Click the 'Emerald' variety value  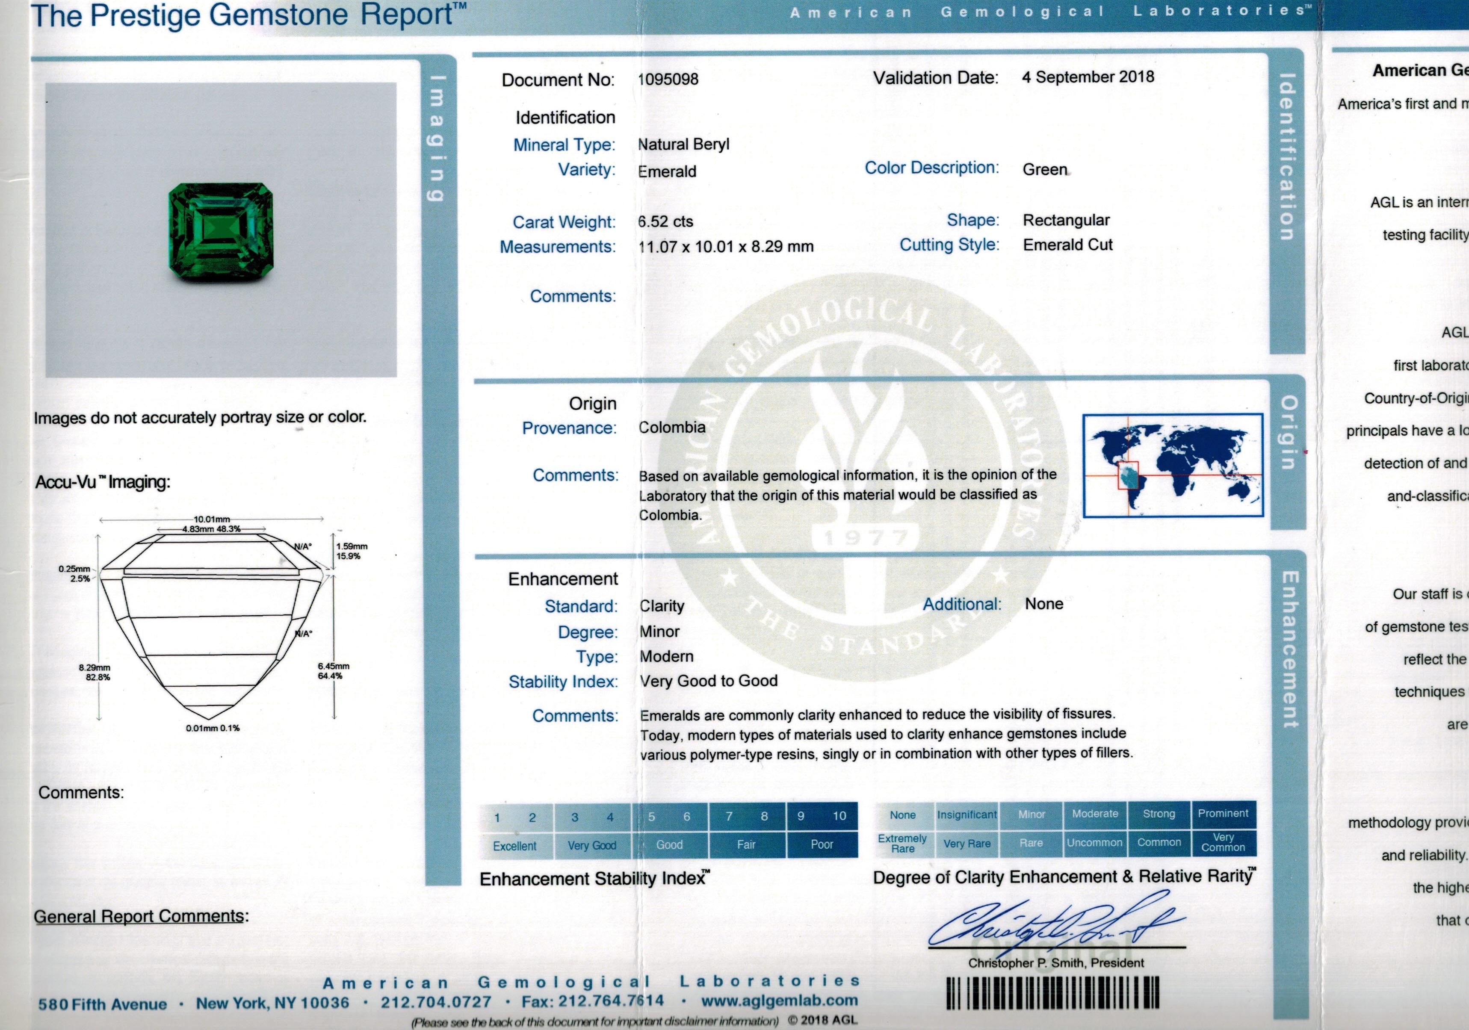tap(667, 171)
